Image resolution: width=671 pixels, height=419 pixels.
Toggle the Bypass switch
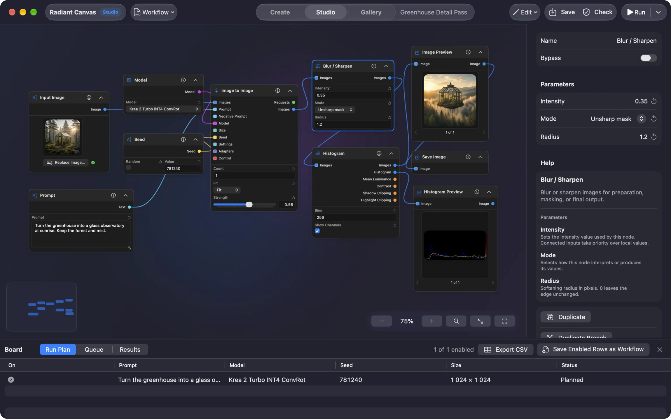click(x=648, y=58)
